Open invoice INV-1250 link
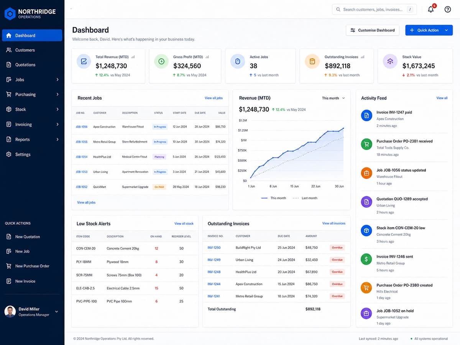 [214, 248]
